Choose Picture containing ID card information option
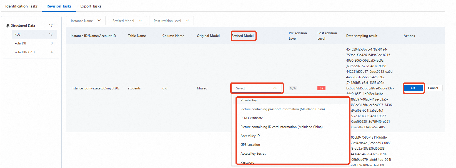Viewport: 456px width, 168px height. (290, 127)
